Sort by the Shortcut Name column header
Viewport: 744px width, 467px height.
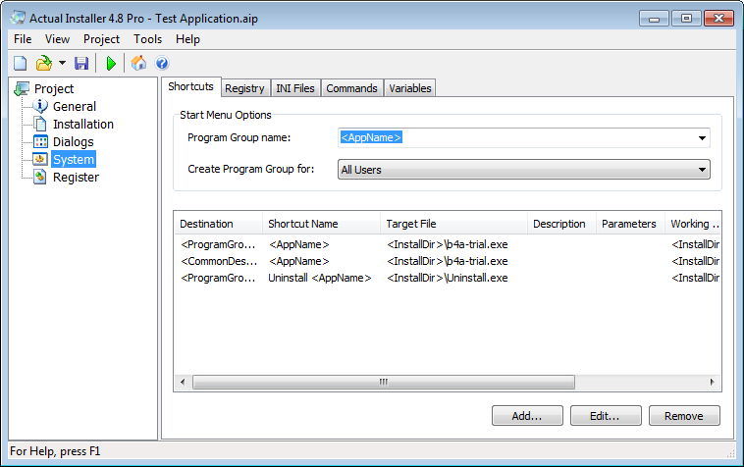tap(321, 224)
